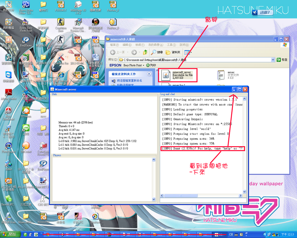The width and height of the screenshot is (297, 238).
Task: Go up one folder level in Explorer
Action: (x=145, y=52)
